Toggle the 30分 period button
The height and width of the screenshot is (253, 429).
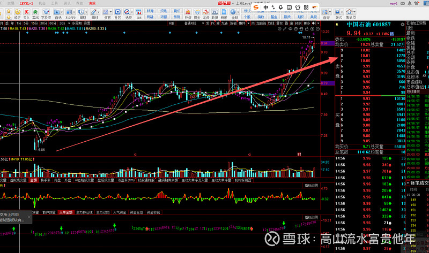[43, 24]
